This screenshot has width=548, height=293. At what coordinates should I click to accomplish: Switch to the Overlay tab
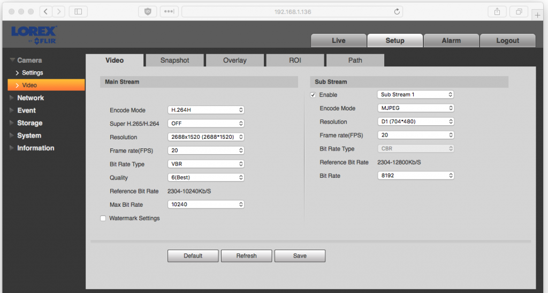(x=235, y=60)
